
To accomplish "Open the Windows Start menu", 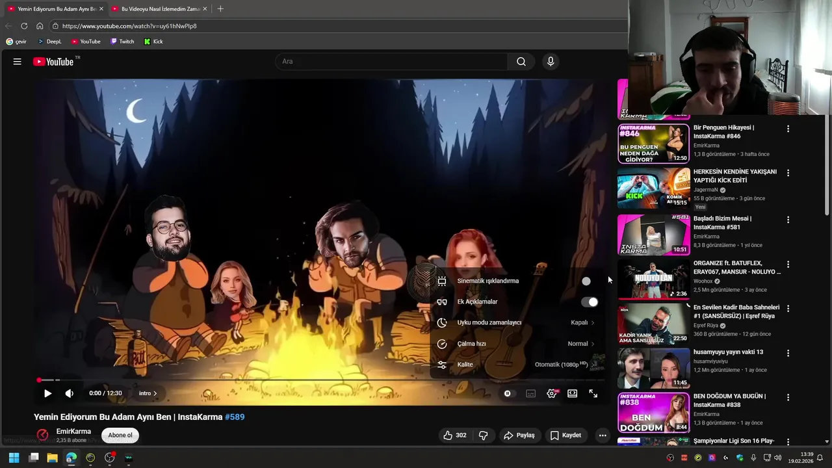I will 14,458.
